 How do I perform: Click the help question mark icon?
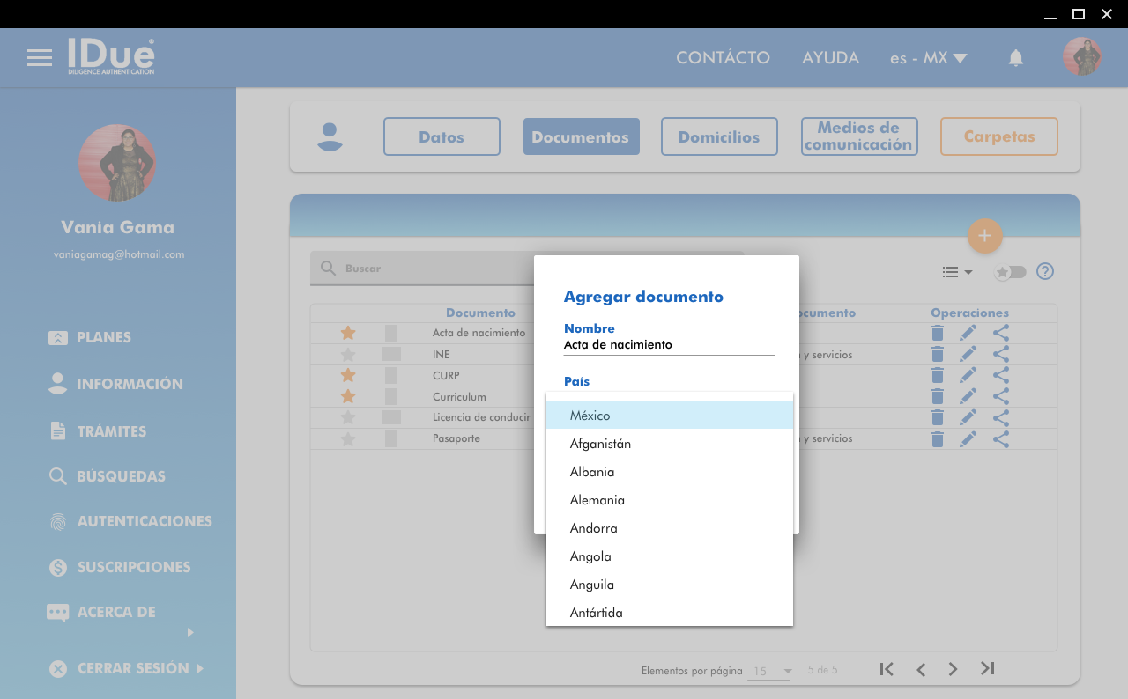coord(1044,271)
